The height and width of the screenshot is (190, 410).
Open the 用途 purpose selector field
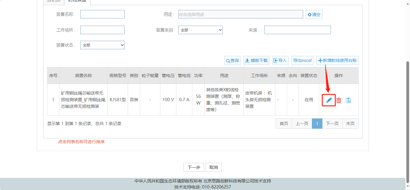(240, 14)
